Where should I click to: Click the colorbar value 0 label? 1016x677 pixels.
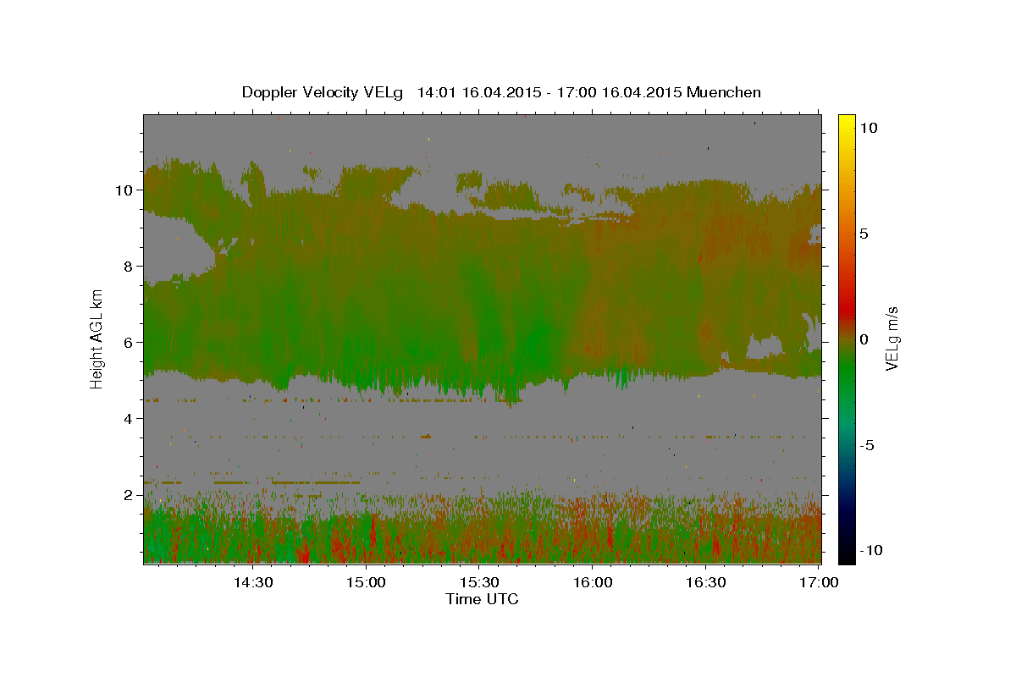tap(863, 339)
